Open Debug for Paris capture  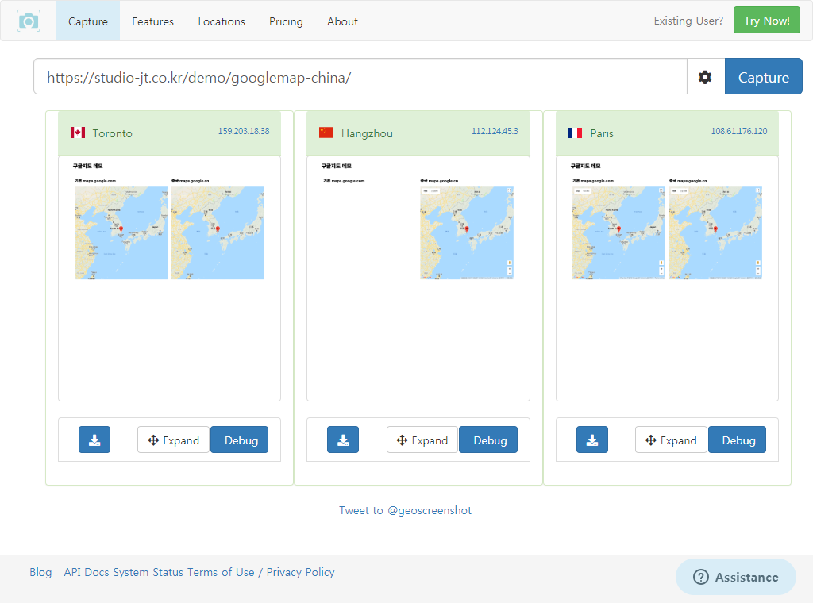(x=738, y=440)
